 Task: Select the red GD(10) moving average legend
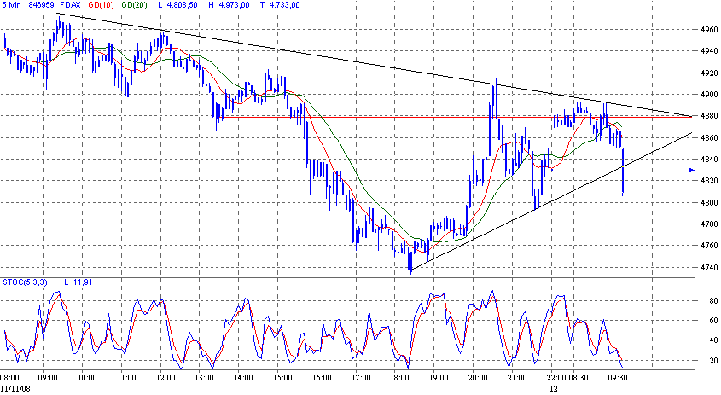101,5
